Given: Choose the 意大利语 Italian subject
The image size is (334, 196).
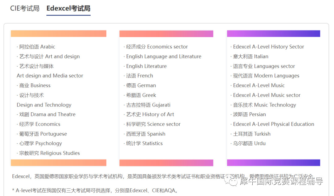Looking at the screenshot, I should tap(251, 56).
